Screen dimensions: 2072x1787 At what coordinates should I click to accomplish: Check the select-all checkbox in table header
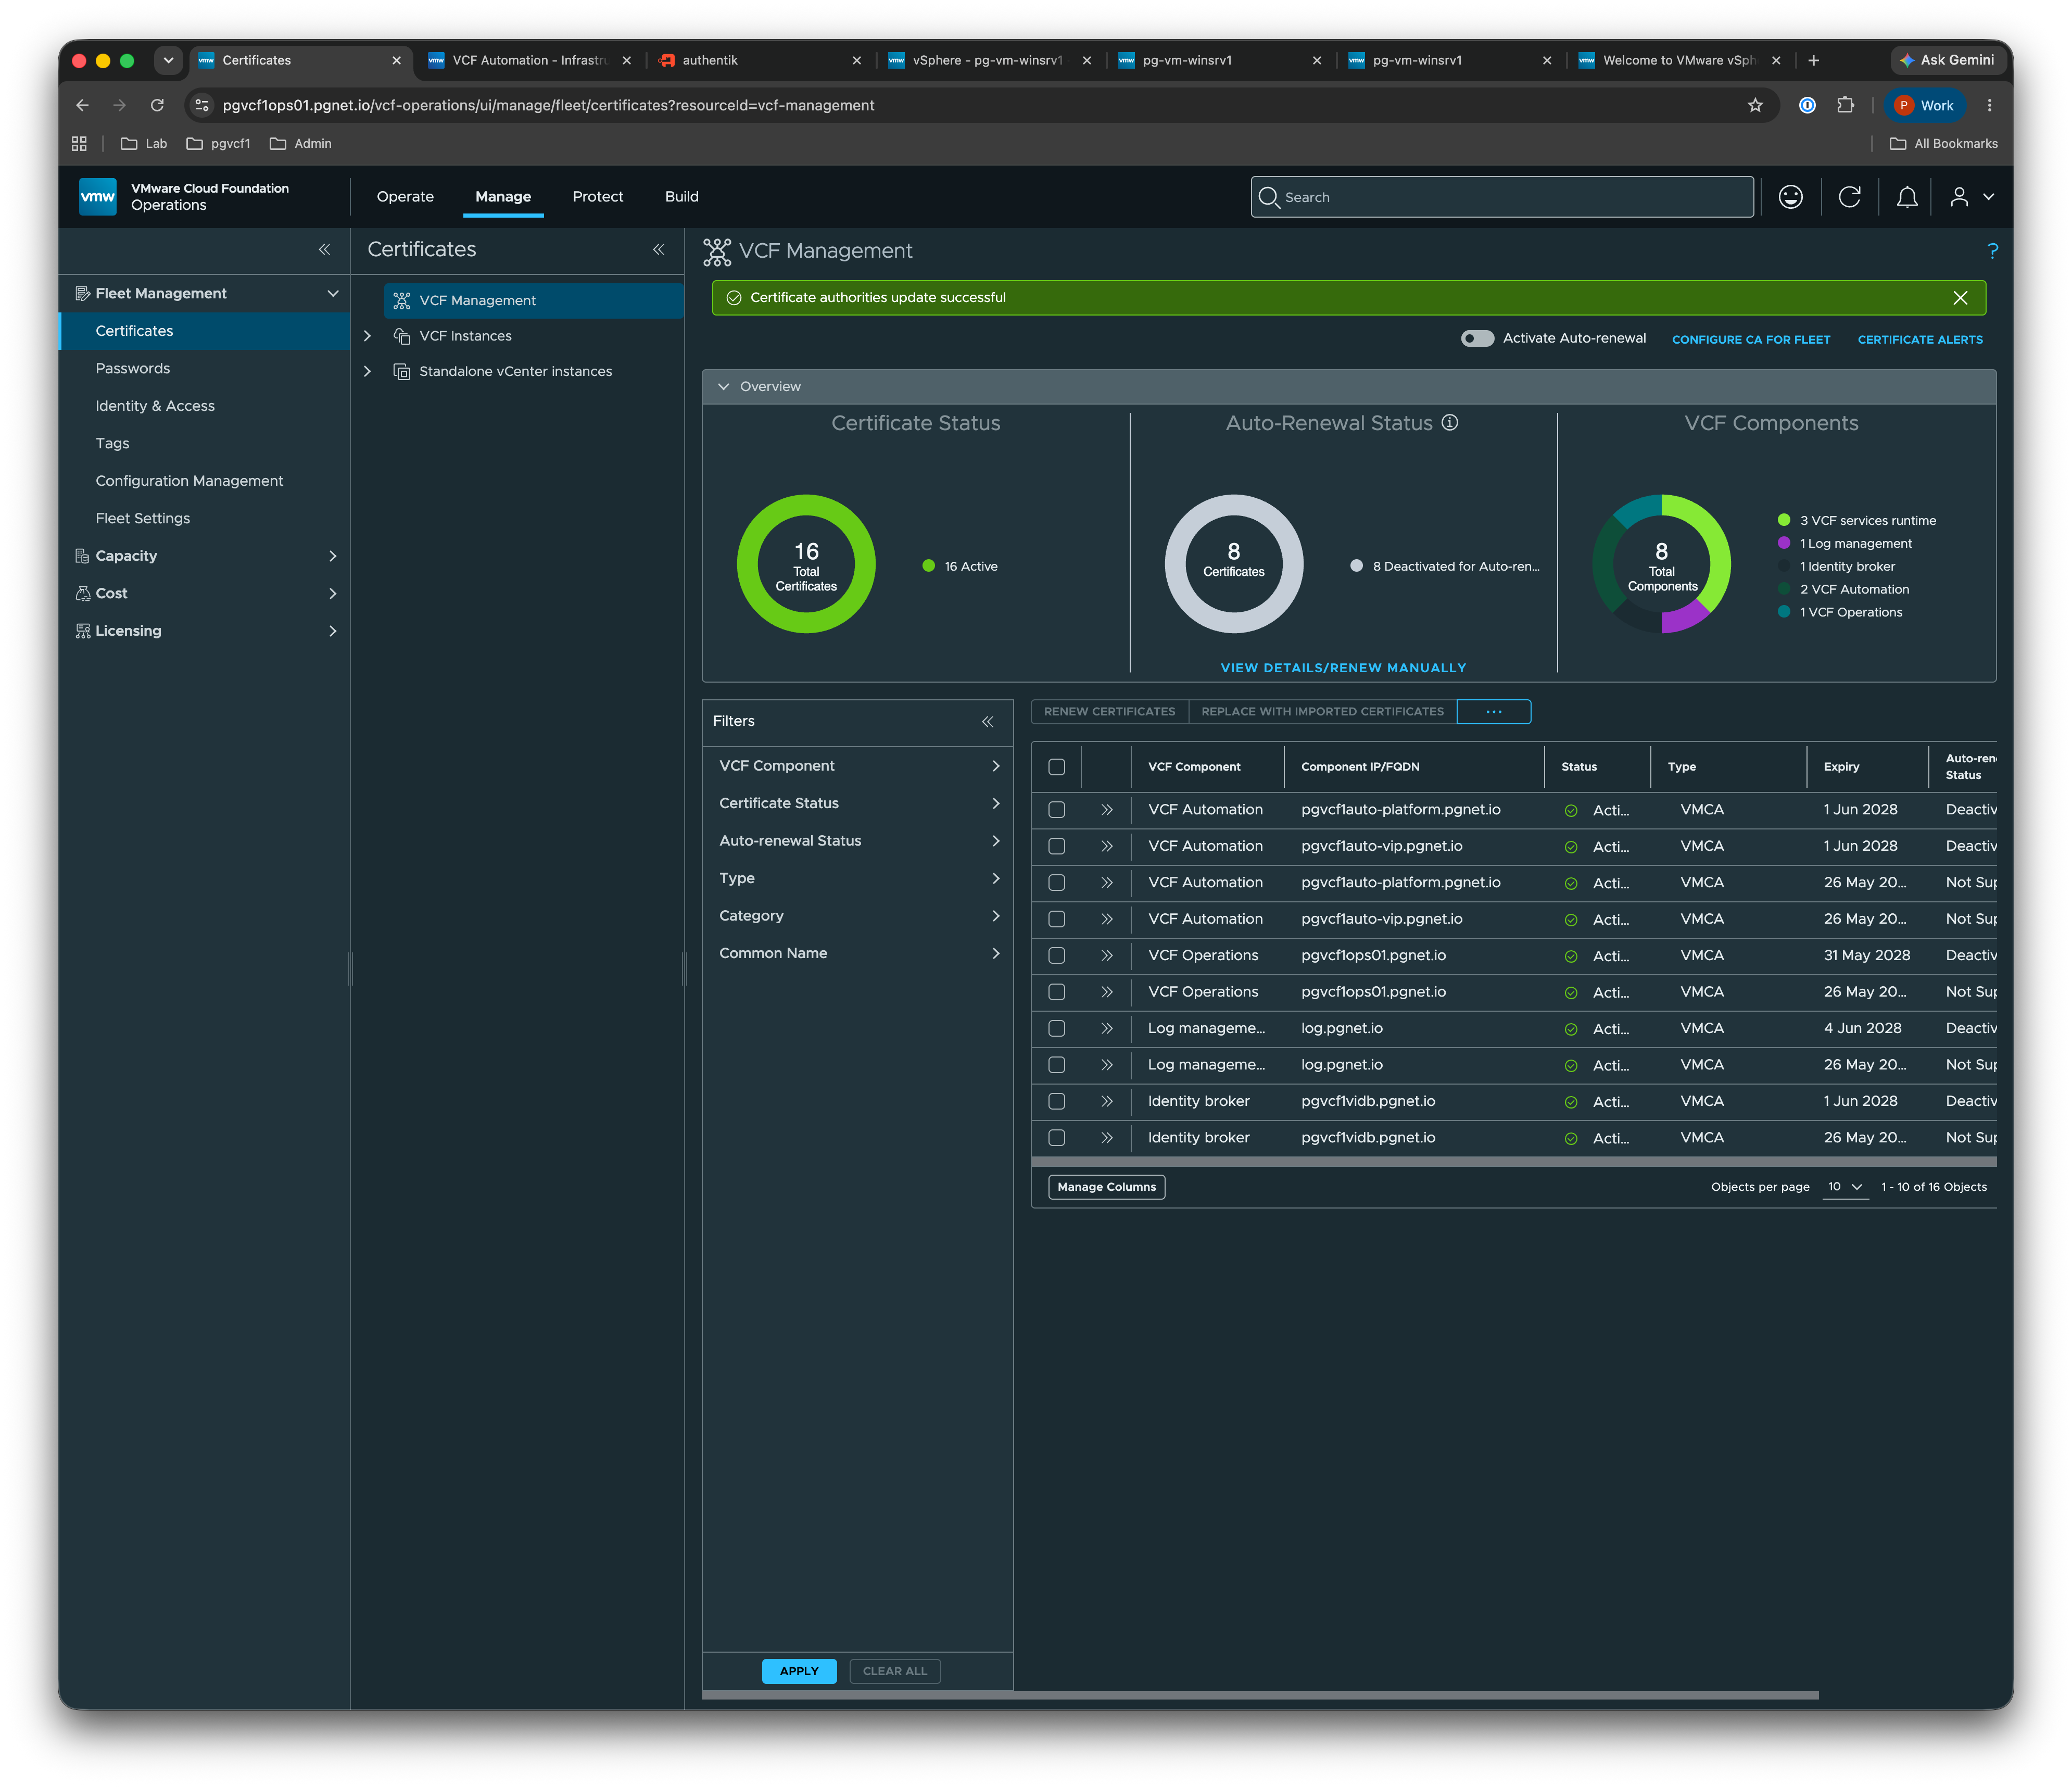(x=1056, y=767)
